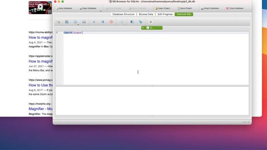Switch to the Database Structure tab

[x=123, y=14]
